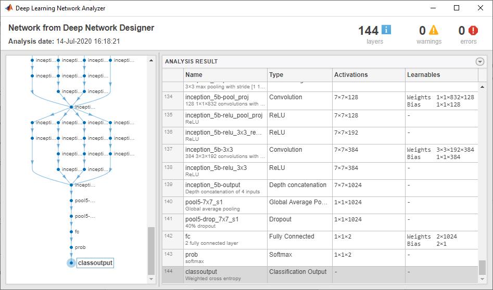Viewport: 493px width, 290px height.
Task: Select row 141 pool5-drop_7x7_s1
Action: coord(320,222)
